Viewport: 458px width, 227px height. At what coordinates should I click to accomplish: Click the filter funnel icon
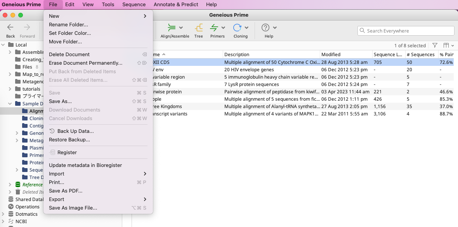[435, 45]
